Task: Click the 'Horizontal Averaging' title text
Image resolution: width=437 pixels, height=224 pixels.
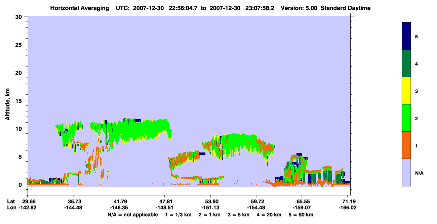Action: pyautogui.click(x=80, y=8)
